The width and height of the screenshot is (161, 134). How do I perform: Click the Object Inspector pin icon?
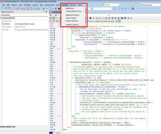tap(44, 12)
